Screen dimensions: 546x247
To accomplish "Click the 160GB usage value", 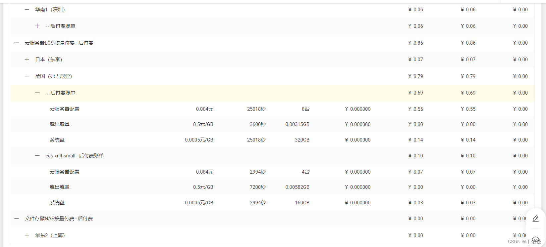I will (x=302, y=203).
